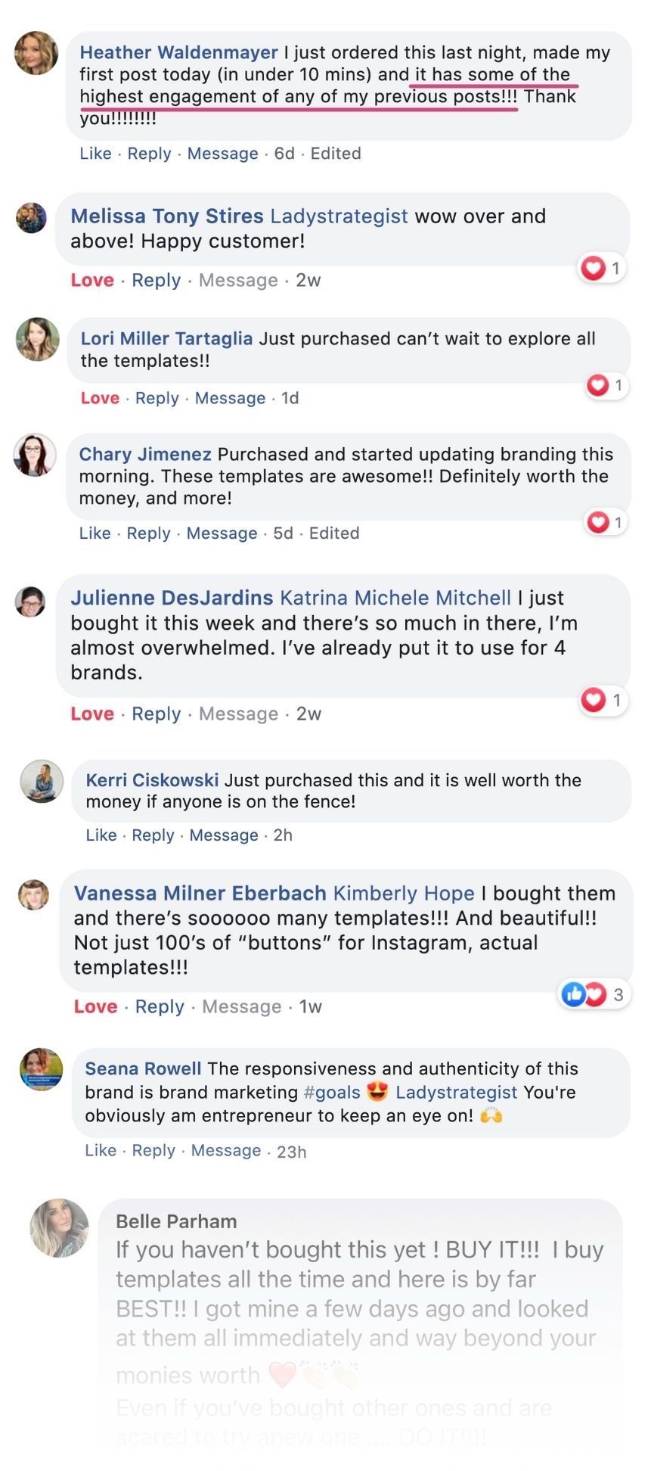Message Kerri Ciskowski from her comment

click(224, 835)
